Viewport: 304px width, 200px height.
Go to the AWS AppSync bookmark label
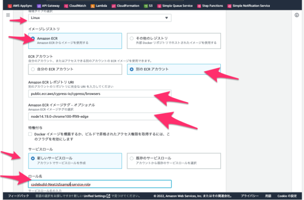tap(22, 6)
